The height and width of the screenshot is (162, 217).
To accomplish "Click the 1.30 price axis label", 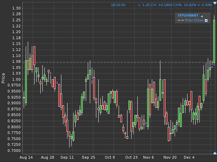I will pyautogui.click(x=16, y=8).
